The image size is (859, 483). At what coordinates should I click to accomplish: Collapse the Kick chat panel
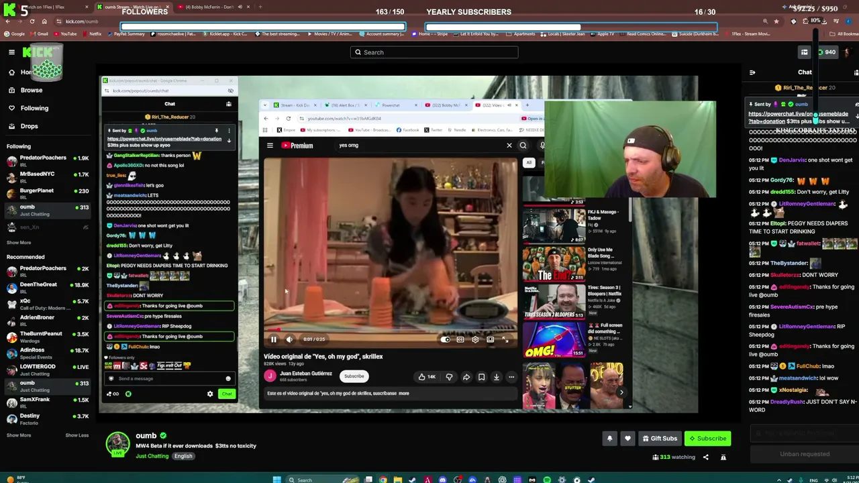pos(752,72)
